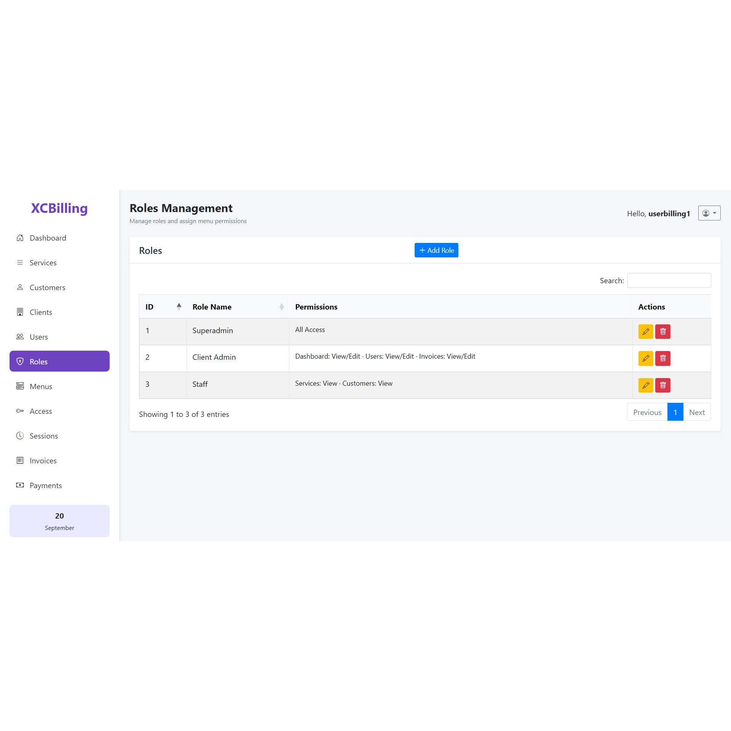Click the Access key icon in sidebar
The height and width of the screenshot is (731, 731).
(20, 411)
